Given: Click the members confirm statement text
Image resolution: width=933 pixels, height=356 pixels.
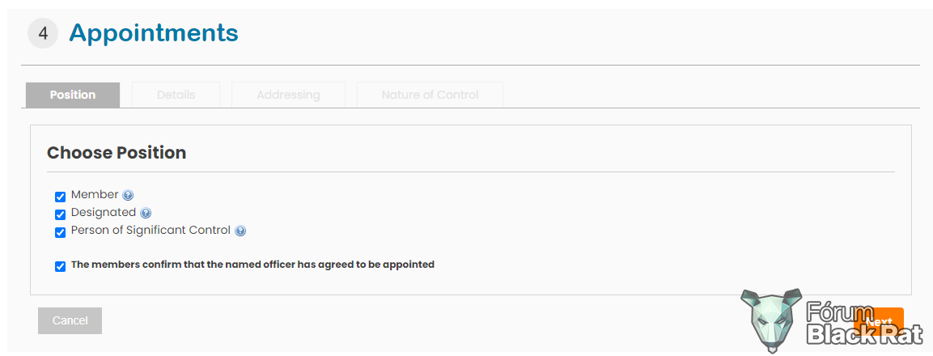Looking at the screenshot, I should (253, 265).
